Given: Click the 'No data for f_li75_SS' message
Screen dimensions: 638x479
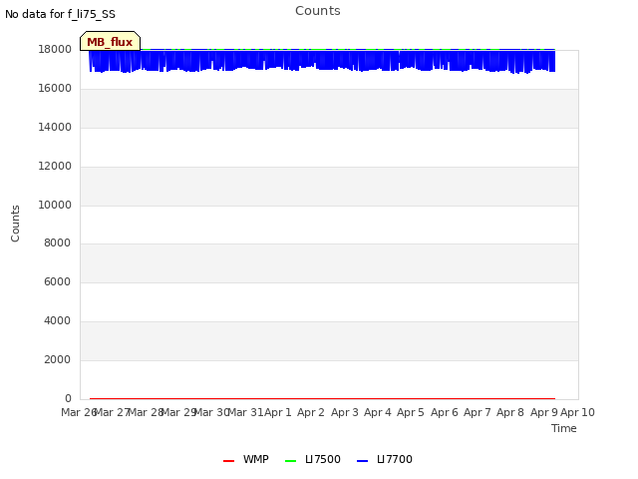Looking at the screenshot, I should tap(60, 14).
